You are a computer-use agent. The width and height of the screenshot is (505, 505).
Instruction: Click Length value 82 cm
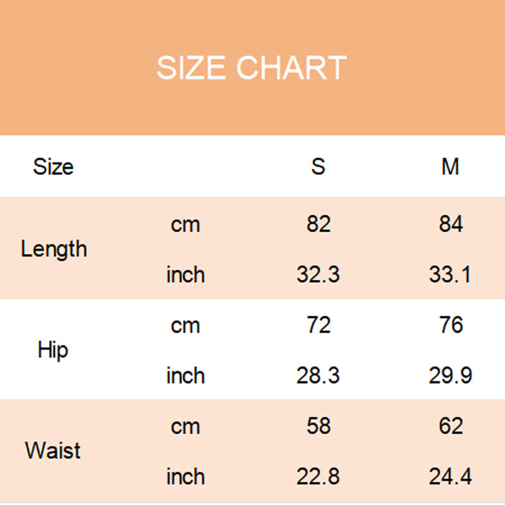(318, 224)
